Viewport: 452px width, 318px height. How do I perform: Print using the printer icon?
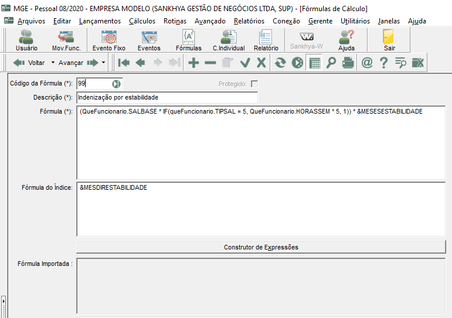coord(348,63)
